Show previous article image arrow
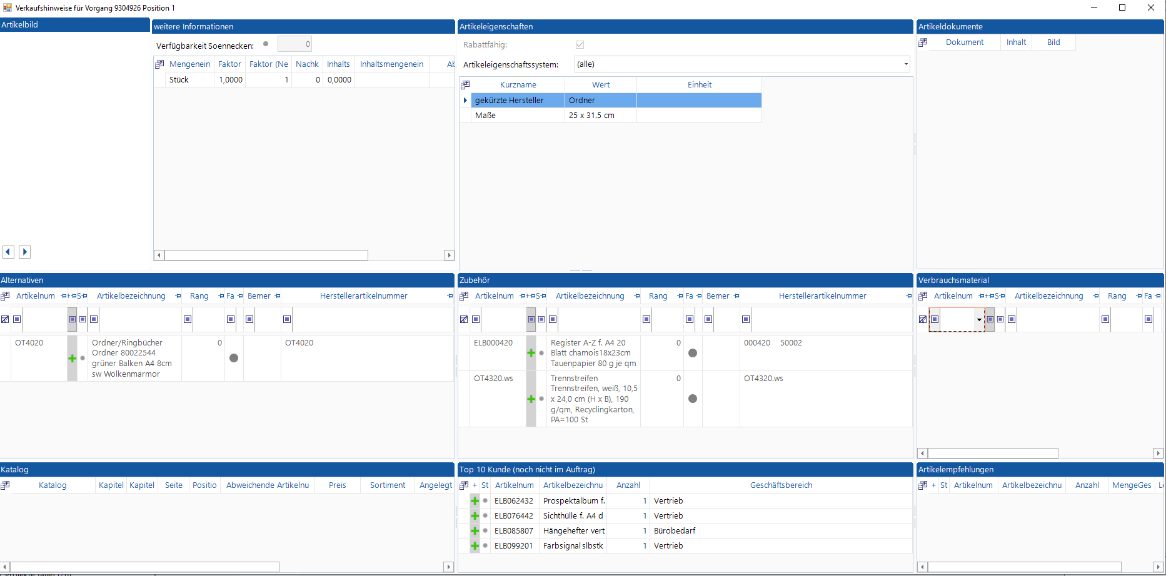This screenshot has width=1166, height=576. point(8,252)
